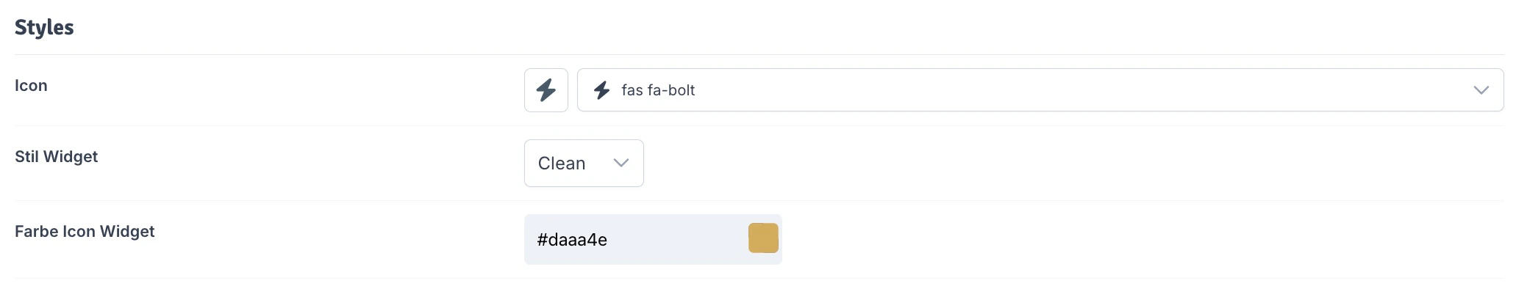
Task: Click the color picker square for #daaa4e
Action: pyautogui.click(x=763, y=239)
